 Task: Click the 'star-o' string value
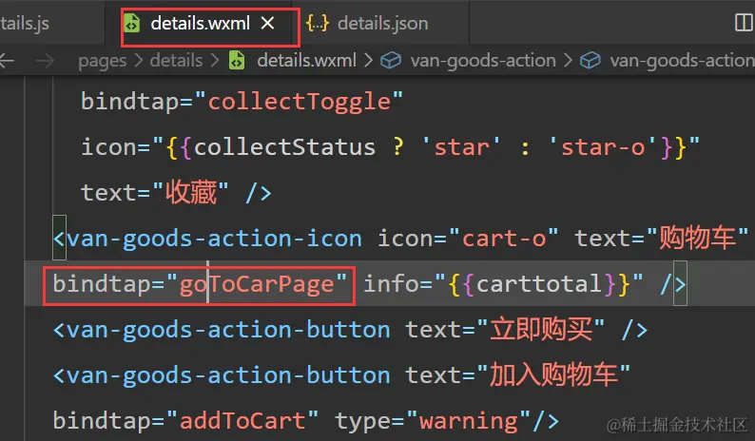(x=602, y=147)
